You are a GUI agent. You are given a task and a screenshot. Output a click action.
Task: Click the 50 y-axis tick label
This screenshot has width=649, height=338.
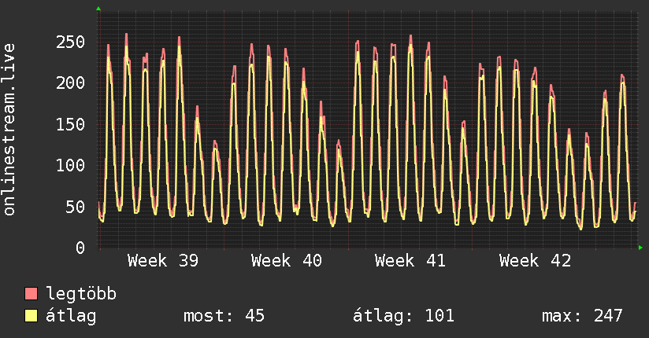(x=76, y=207)
